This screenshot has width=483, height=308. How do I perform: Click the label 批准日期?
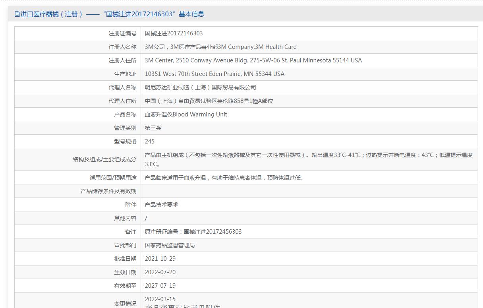[125, 259]
